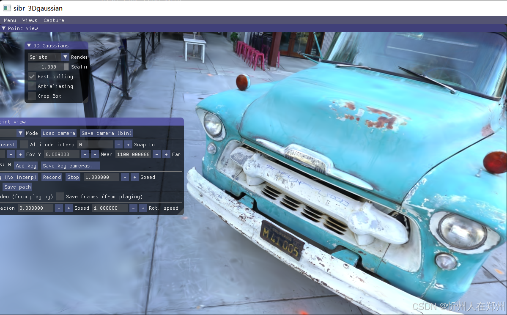The image size is (507, 315).
Task: Open the Splats render mode dropdown
Action: pos(48,57)
